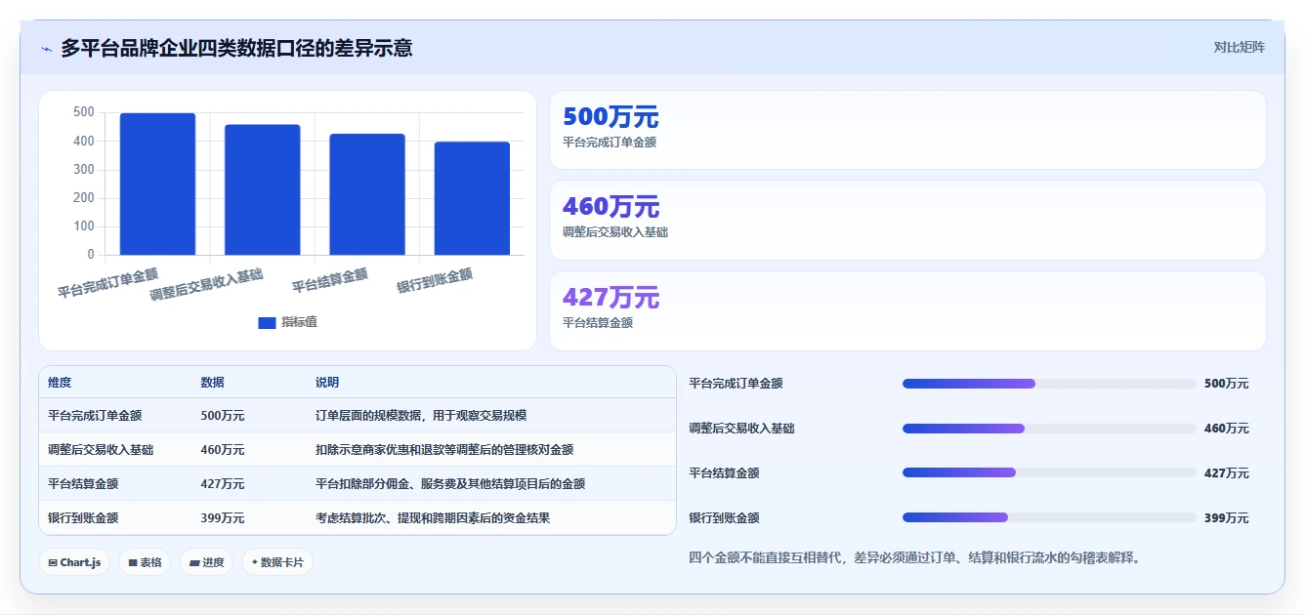
Task: Click the chart y-axis value 500
Action: point(84,112)
